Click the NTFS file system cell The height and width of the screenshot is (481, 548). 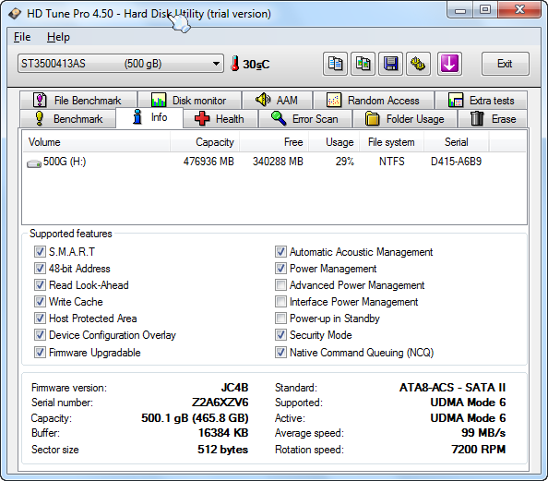(392, 162)
